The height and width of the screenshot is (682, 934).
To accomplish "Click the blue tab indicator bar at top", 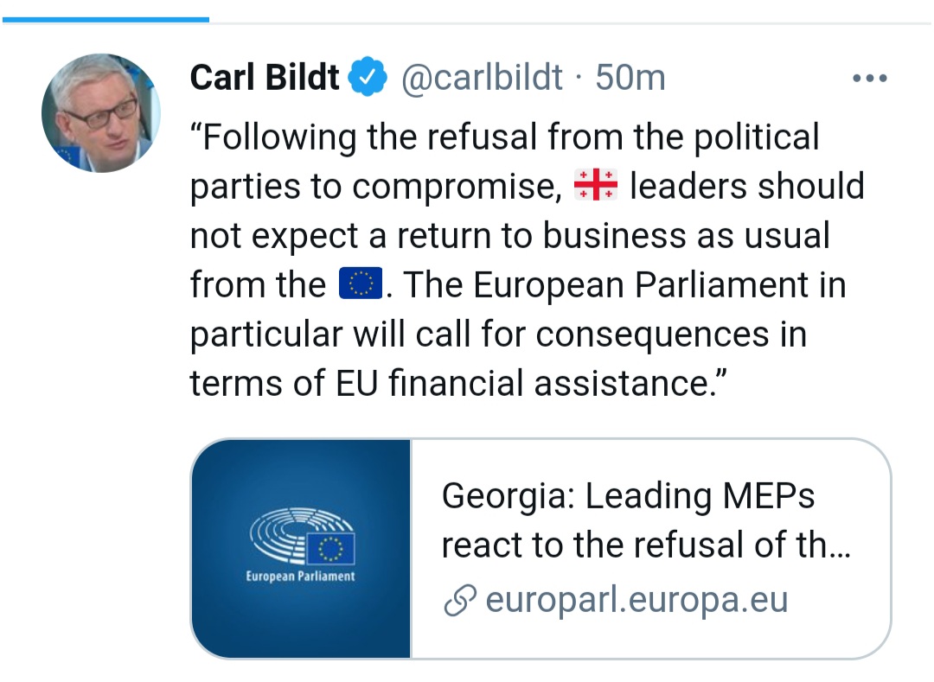I will [x=105, y=18].
